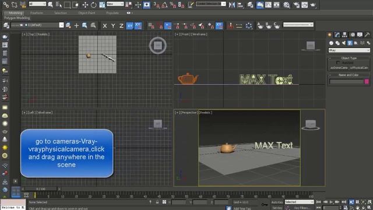Open the render presets dropdown beside teapot C
The image size is (373, 210).
(298, 24)
